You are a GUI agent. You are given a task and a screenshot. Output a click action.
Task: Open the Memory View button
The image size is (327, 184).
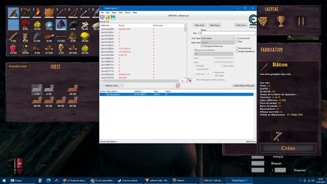[x=111, y=85]
